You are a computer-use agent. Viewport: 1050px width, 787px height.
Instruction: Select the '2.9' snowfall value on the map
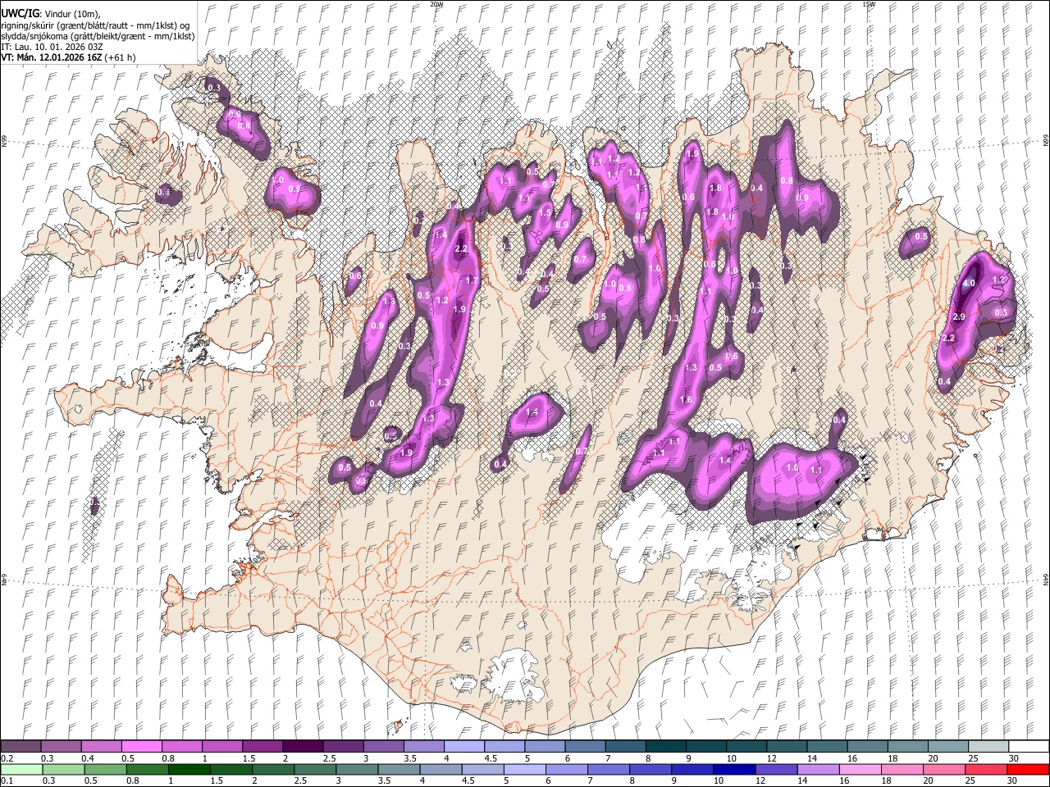pyautogui.click(x=959, y=317)
